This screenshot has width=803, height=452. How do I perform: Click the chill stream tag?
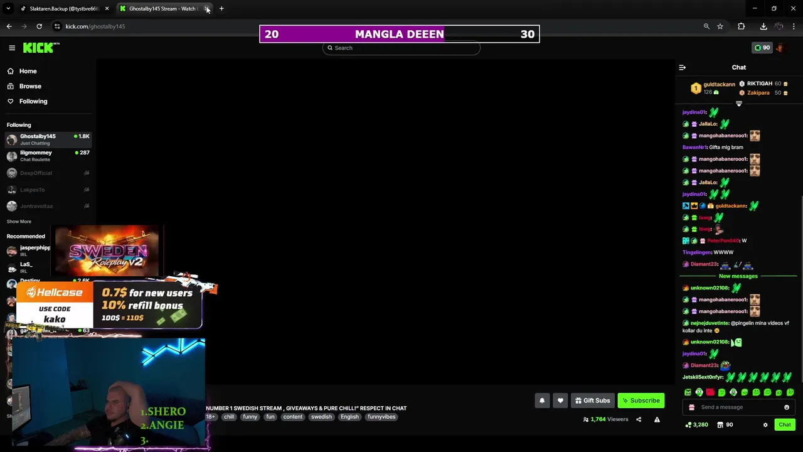(x=229, y=417)
